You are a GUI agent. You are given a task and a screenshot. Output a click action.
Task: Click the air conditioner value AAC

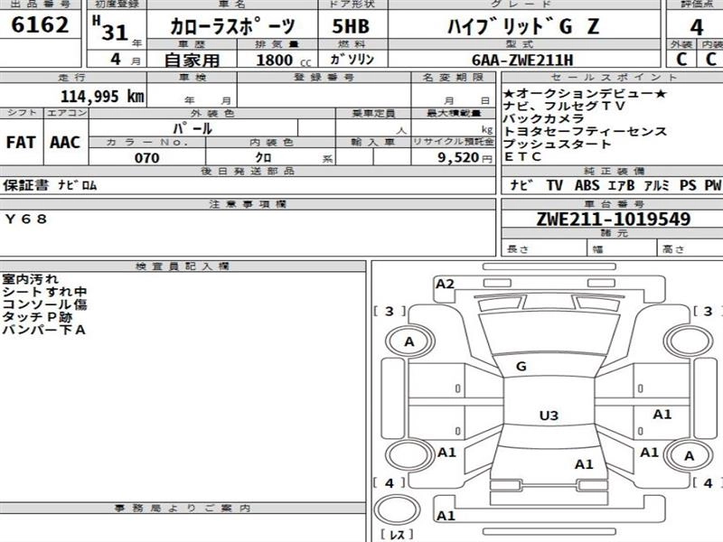point(65,143)
